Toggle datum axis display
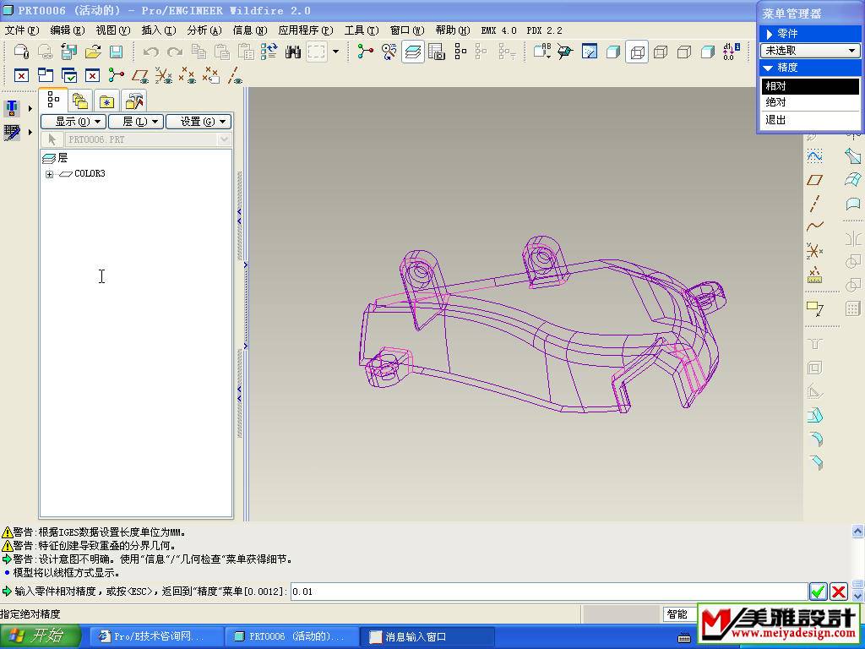 pos(235,76)
